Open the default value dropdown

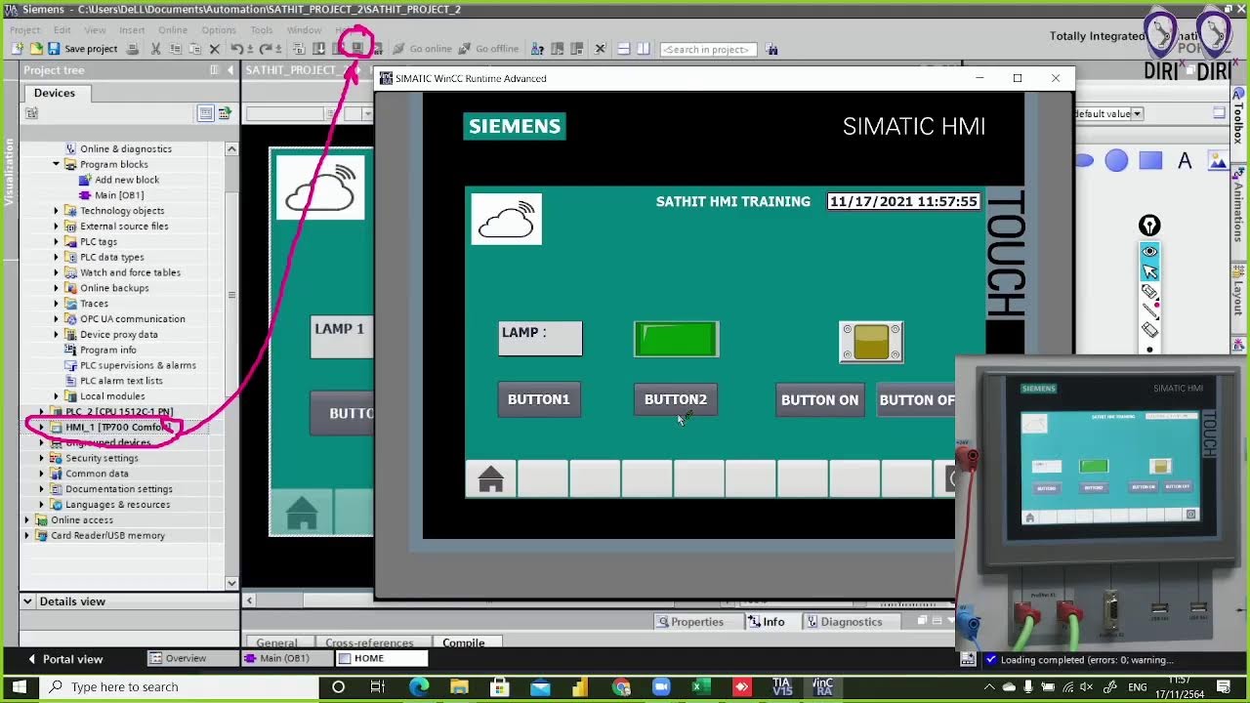pyautogui.click(x=1137, y=113)
